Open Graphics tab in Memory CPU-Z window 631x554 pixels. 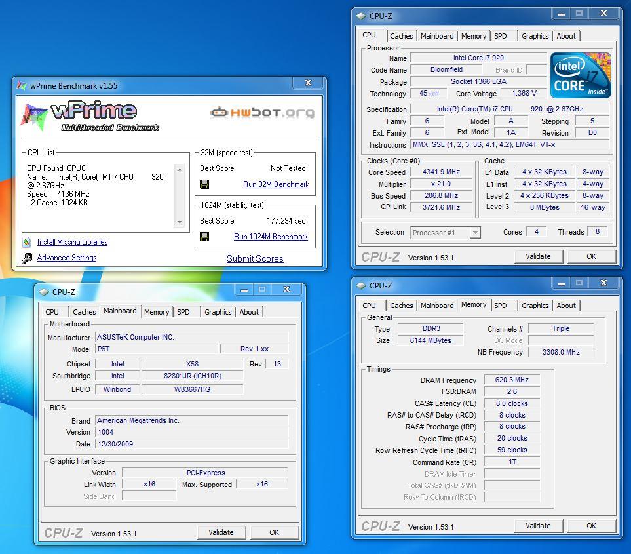(535, 306)
